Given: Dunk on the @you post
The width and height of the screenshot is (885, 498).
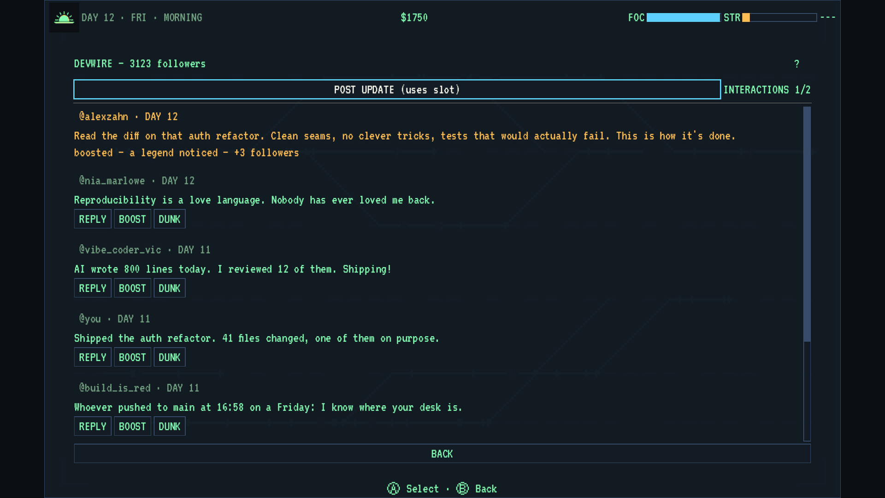Looking at the screenshot, I should [x=170, y=357].
